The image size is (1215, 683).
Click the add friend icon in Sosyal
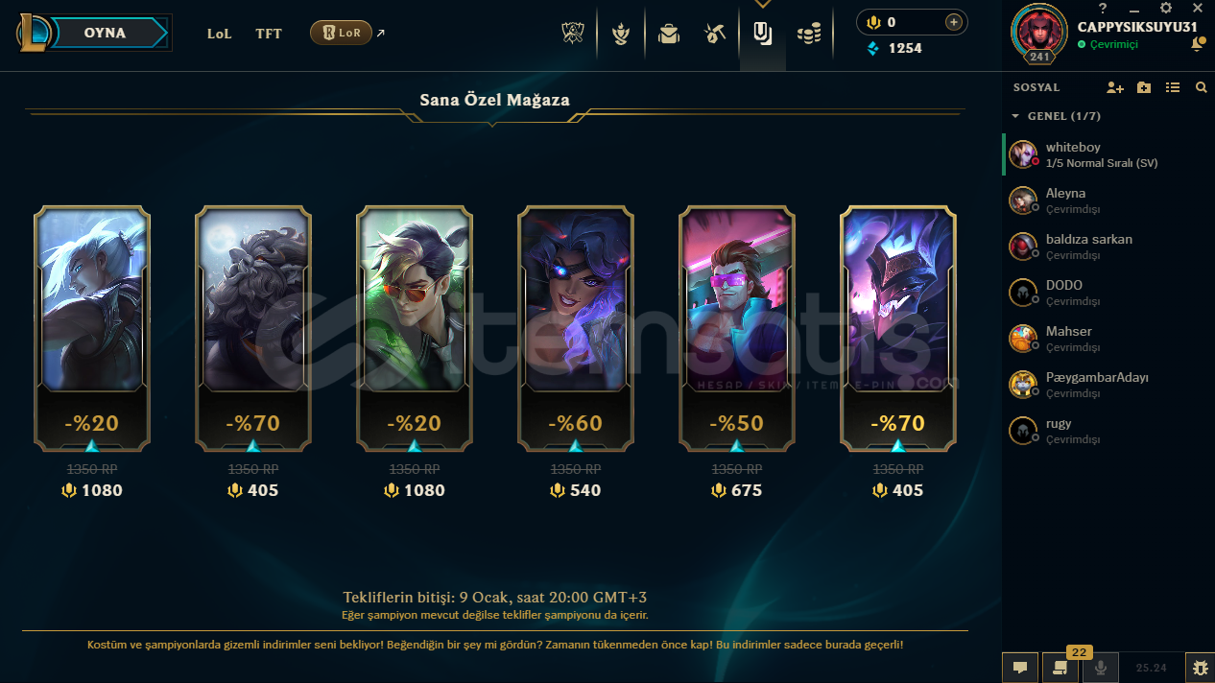(1114, 87)
